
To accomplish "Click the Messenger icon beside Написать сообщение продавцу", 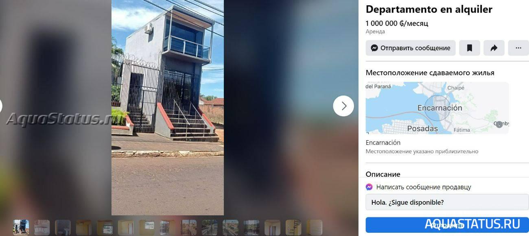I will (369, 187).
